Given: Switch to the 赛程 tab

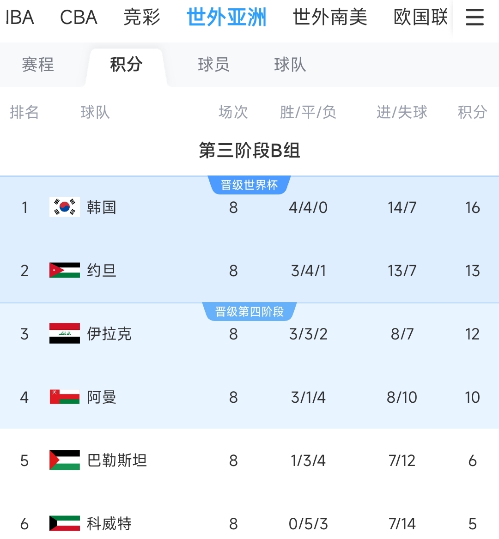Looking at the screenshot, I should click(38, 65).
